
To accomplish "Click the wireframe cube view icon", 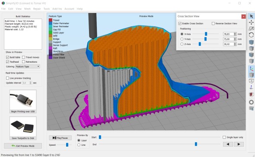I will click(251, 81).
